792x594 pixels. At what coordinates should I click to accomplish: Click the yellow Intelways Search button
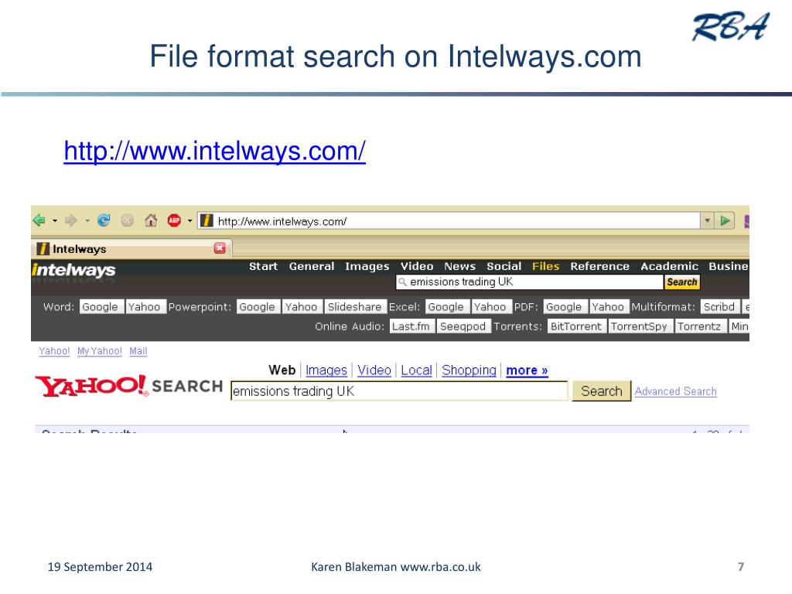[682, 282]
